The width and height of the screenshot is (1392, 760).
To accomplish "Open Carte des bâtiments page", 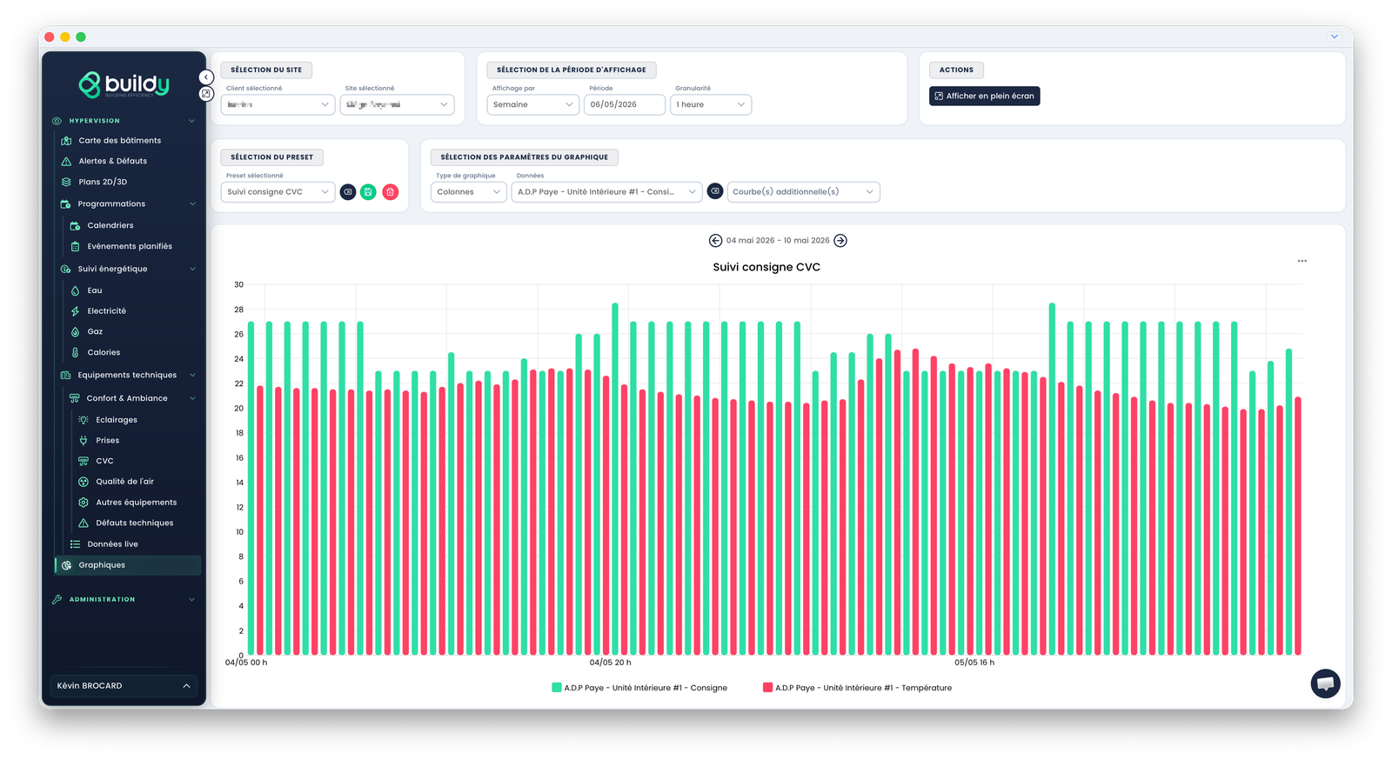I will pos(119,140).
